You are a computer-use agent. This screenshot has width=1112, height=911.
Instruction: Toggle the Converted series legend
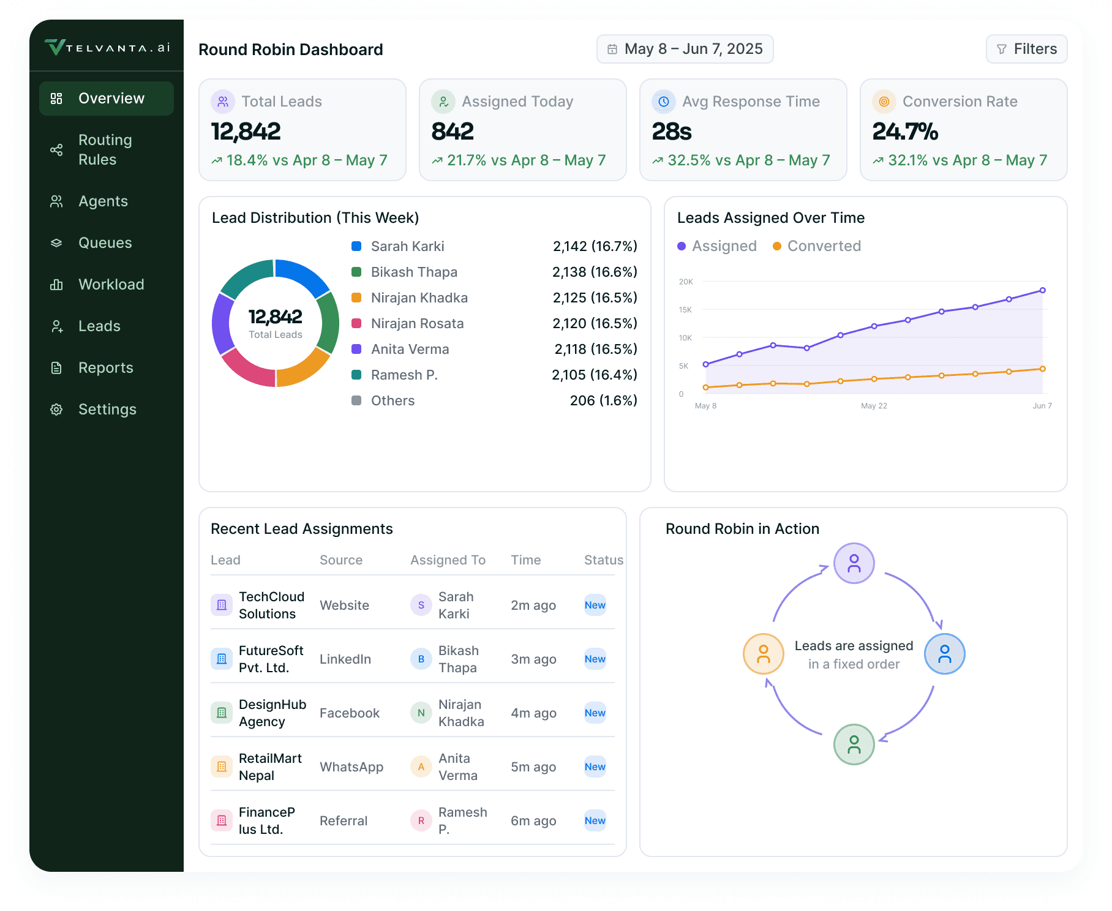[817, 246]
